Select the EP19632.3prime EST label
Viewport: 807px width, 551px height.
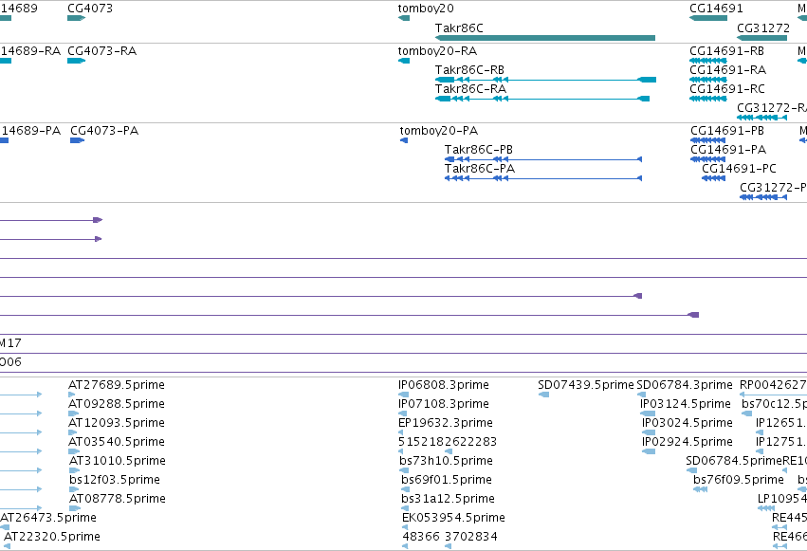446,423
